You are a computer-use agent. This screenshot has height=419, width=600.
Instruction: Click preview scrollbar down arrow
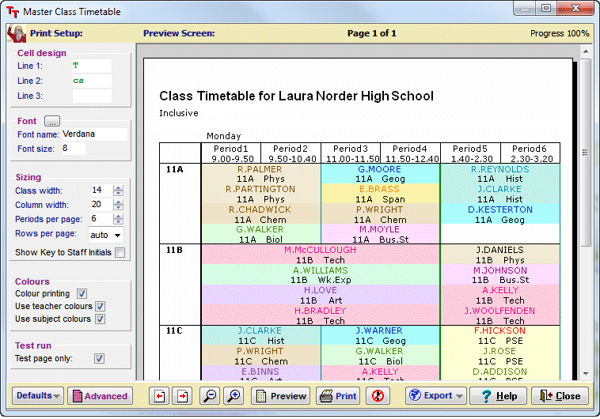pyautogui.click(x=586, y=373)
